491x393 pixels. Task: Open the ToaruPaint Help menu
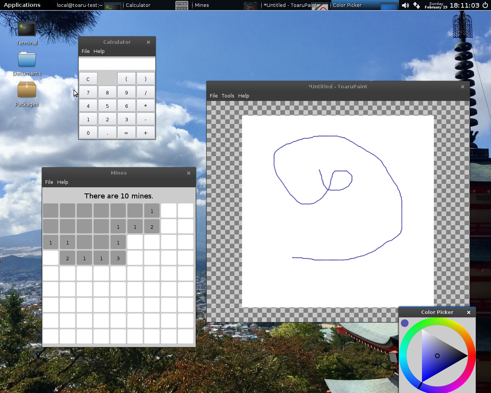coord(244,96)
